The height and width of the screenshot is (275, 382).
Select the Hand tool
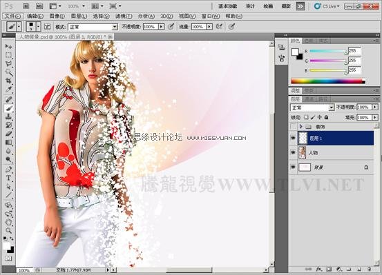9,222
